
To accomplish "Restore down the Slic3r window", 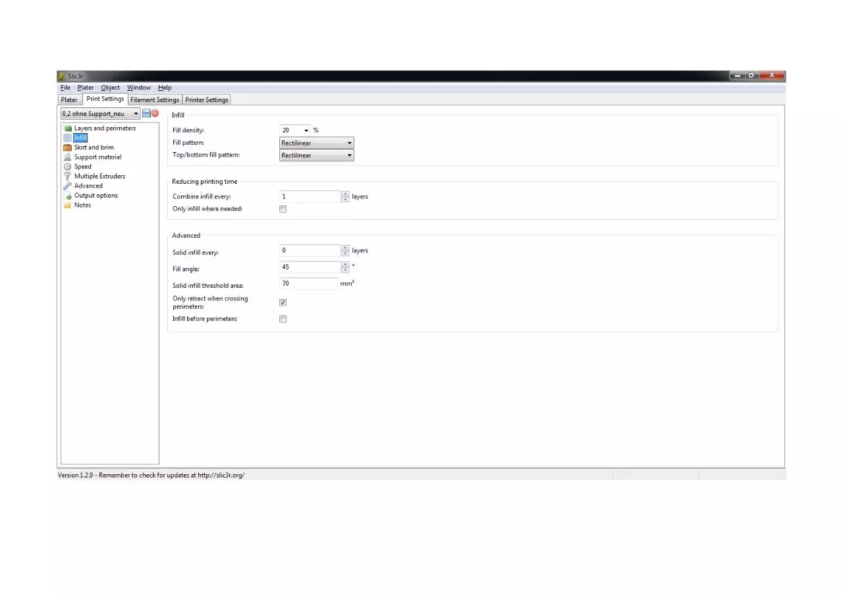I will pyautogui.click(x=752, y=76).
